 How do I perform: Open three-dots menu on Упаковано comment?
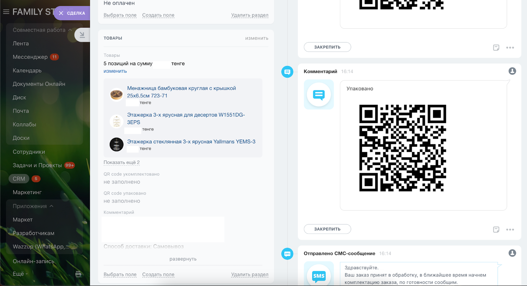[x=510, y=230]
